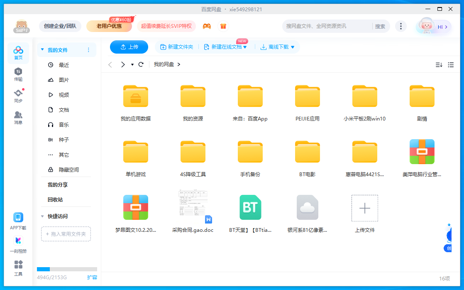Screen dimensions: 464x290
Task: Open the sort order options icon
Action: tap(439, 65)
